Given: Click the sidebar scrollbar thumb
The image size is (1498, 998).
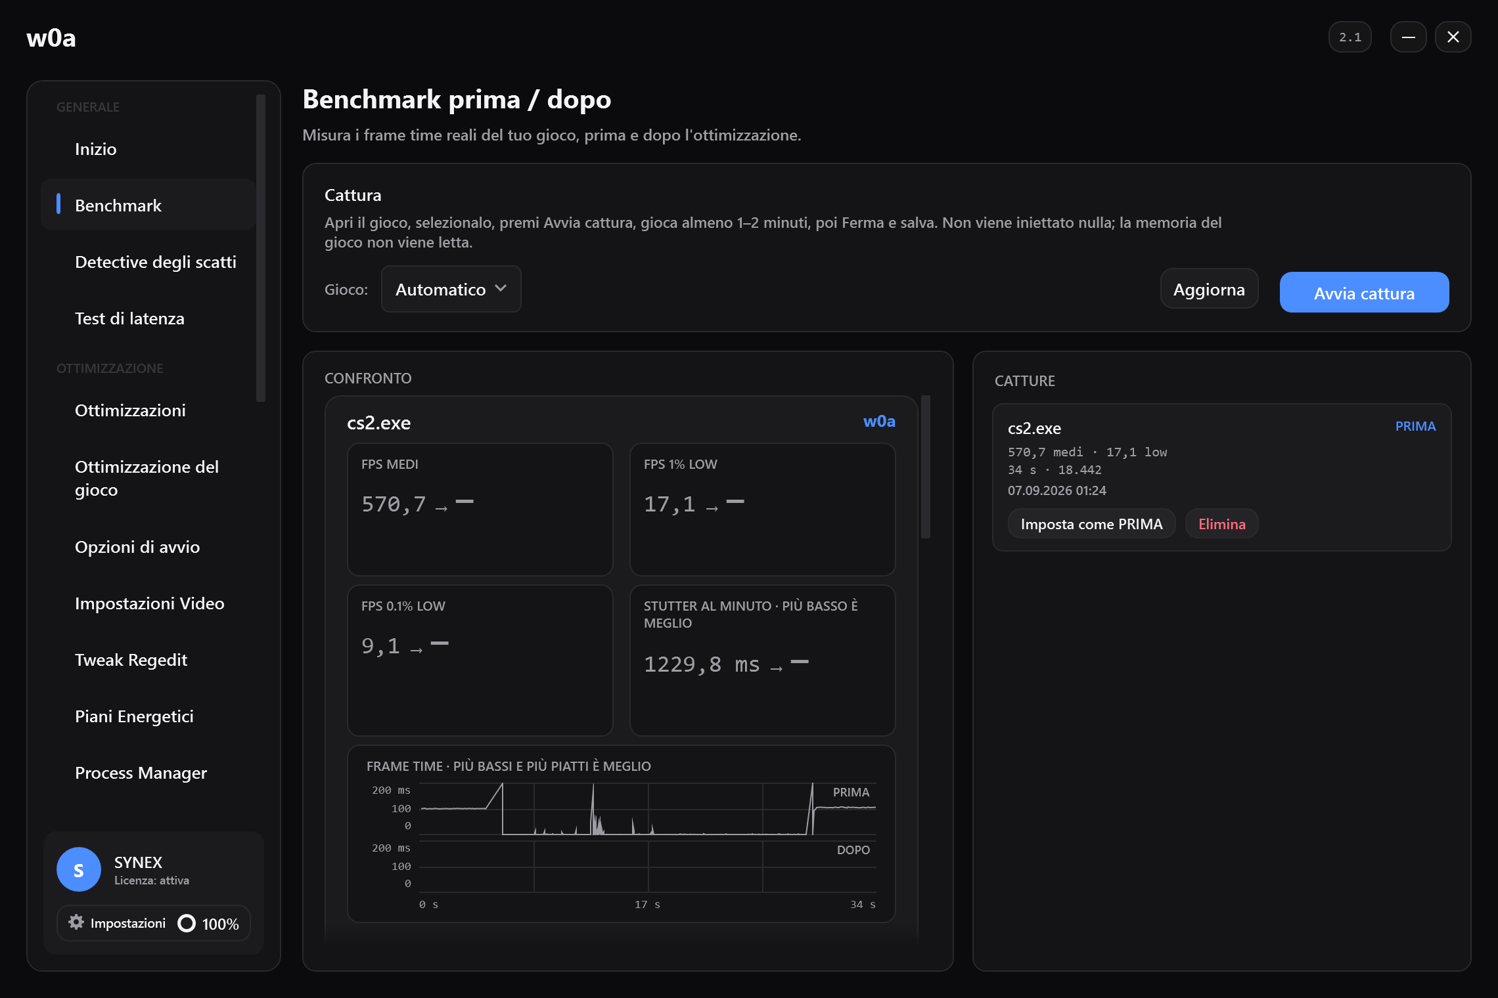Looking at the screenshot, I should [261, 248].
